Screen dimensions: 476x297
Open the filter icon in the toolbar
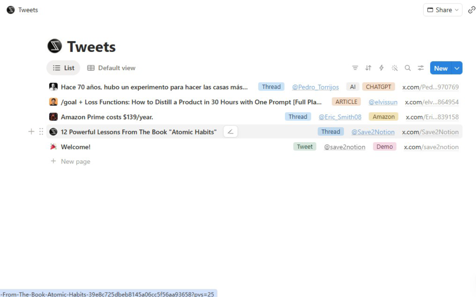click(355, 68)
